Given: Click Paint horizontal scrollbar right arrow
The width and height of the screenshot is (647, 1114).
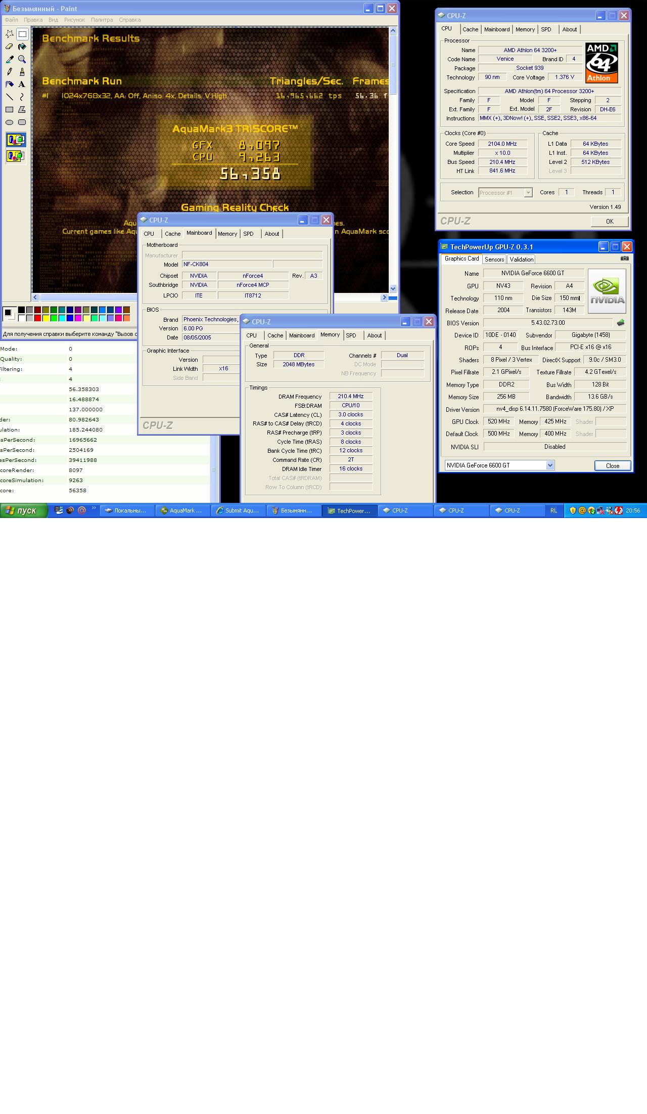Looking at the screenshot, I should click(384, 297).
